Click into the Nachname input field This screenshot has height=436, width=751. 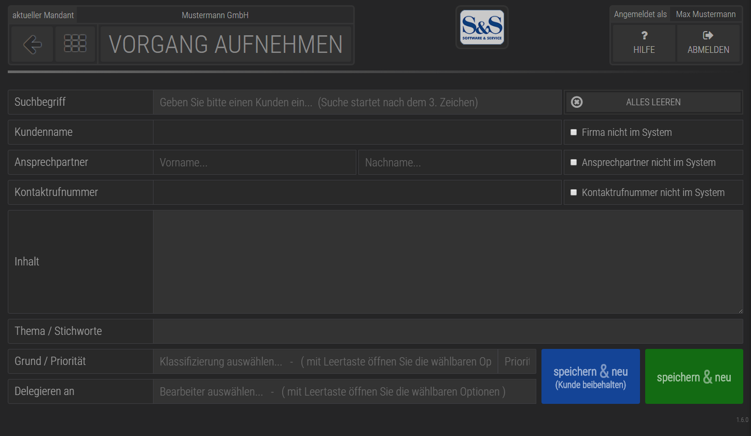(460, 162)
